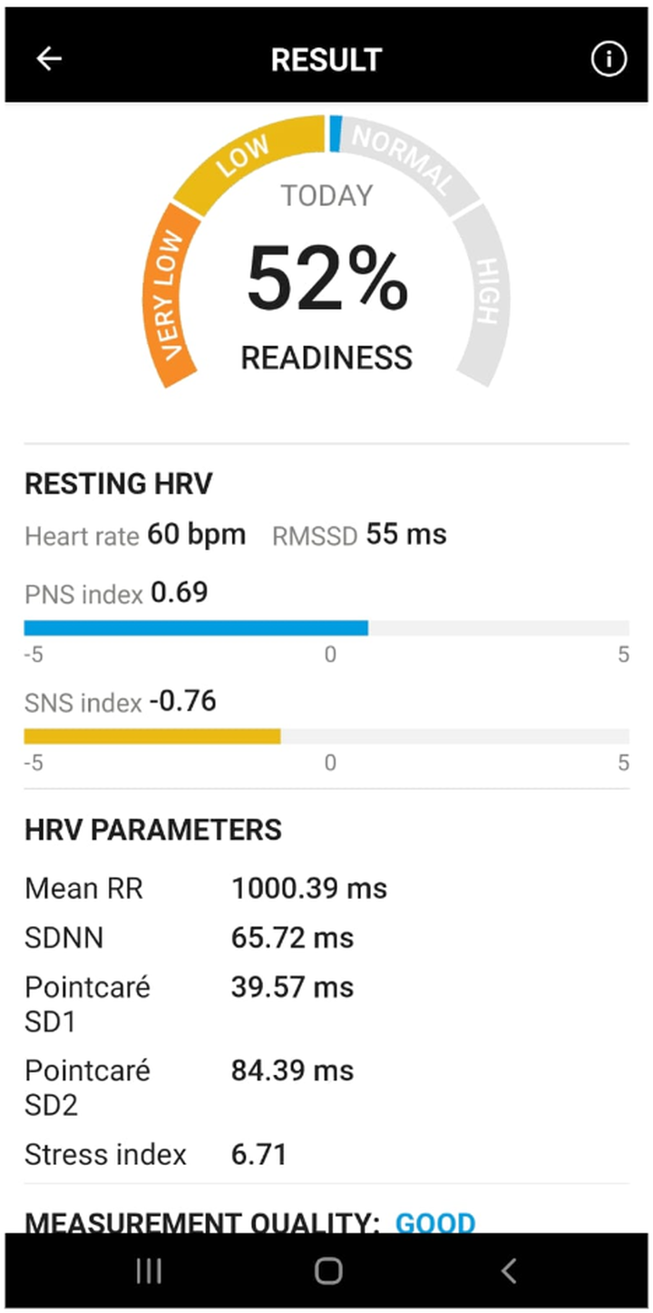
Task: Select the RMSSD 55 ms value
Action: (406, 535)
